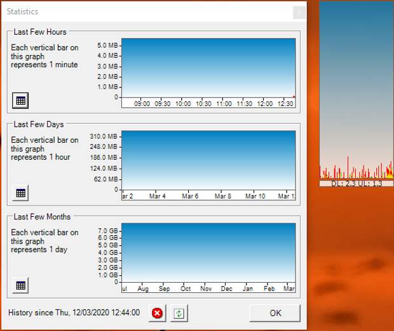Click the 12:30 mark on hours graph

(285, 104)
